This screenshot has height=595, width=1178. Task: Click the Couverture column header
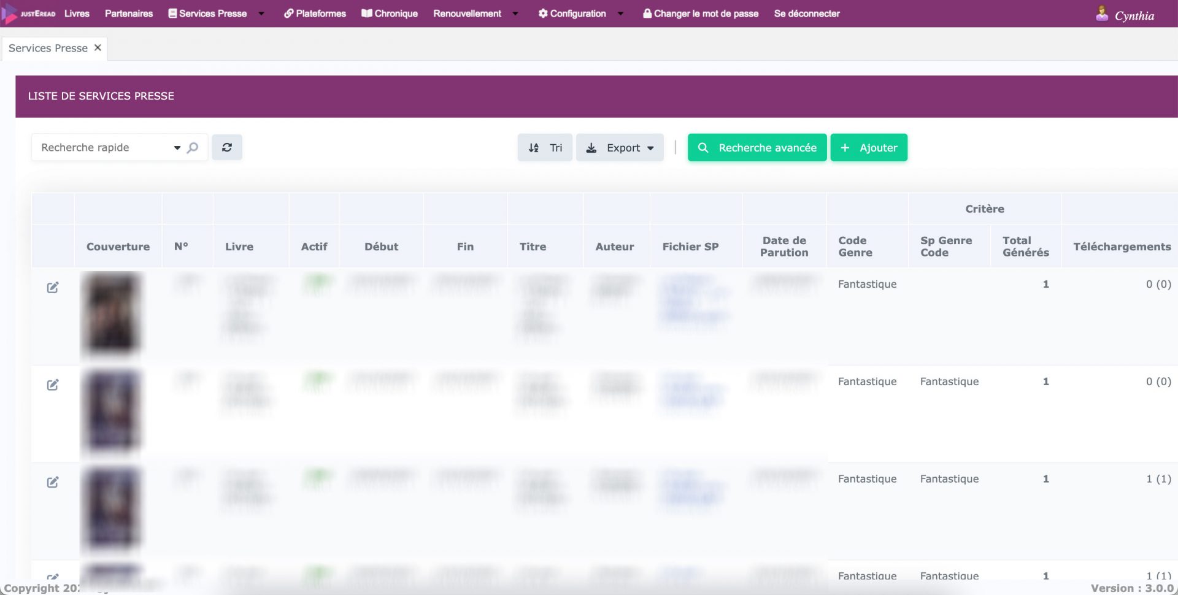coord(118,247)
